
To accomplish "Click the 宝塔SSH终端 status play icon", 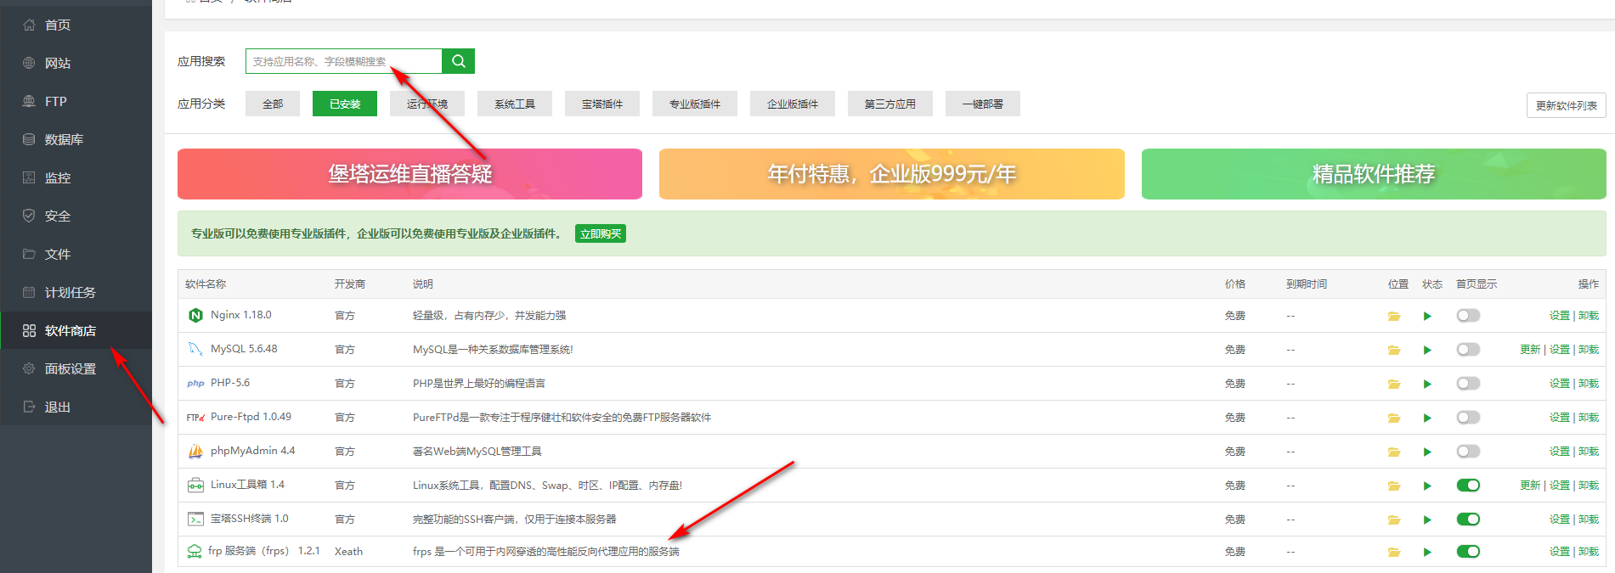I will pyautogui.click(x=1427, y=520).
